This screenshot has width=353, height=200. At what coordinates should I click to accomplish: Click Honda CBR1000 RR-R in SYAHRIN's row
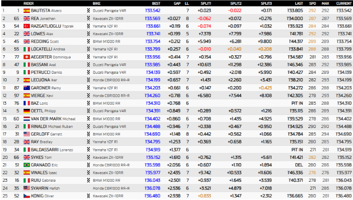[x=111, y=188]
